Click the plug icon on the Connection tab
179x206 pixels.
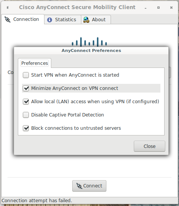[x=7, y=19]
